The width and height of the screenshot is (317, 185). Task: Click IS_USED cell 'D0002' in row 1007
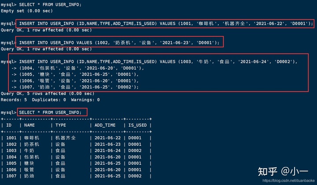[x=135, y=176]
